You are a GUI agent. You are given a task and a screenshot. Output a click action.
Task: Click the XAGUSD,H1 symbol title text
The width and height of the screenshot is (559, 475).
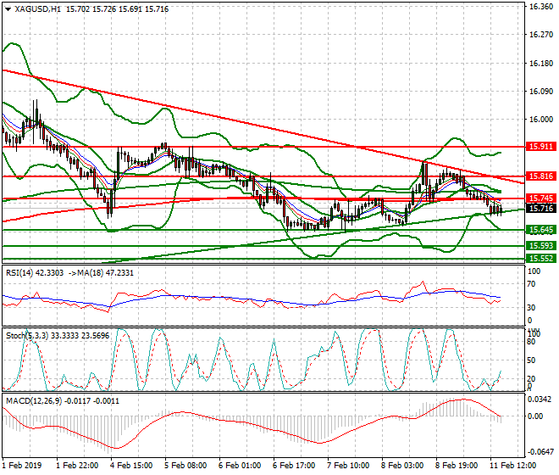point(37,9)
